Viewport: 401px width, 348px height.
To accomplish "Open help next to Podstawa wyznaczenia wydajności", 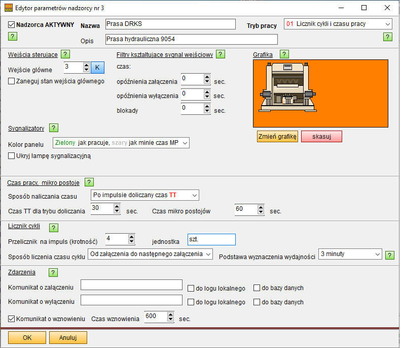I will (390, 255).
